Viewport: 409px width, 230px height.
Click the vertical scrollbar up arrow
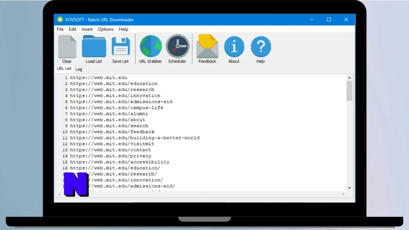(x=349, y=78)
